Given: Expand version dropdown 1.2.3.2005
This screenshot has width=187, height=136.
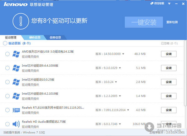Looking at the screenshot, I should 120,96.
